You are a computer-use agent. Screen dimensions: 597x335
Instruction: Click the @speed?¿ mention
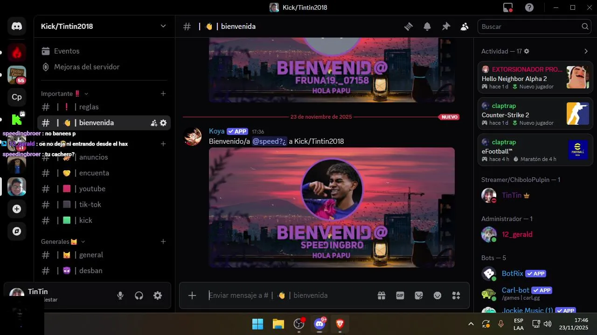(270, 141)
